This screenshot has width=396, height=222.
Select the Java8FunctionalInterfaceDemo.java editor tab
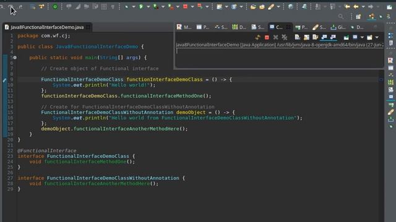pos(47,27)
